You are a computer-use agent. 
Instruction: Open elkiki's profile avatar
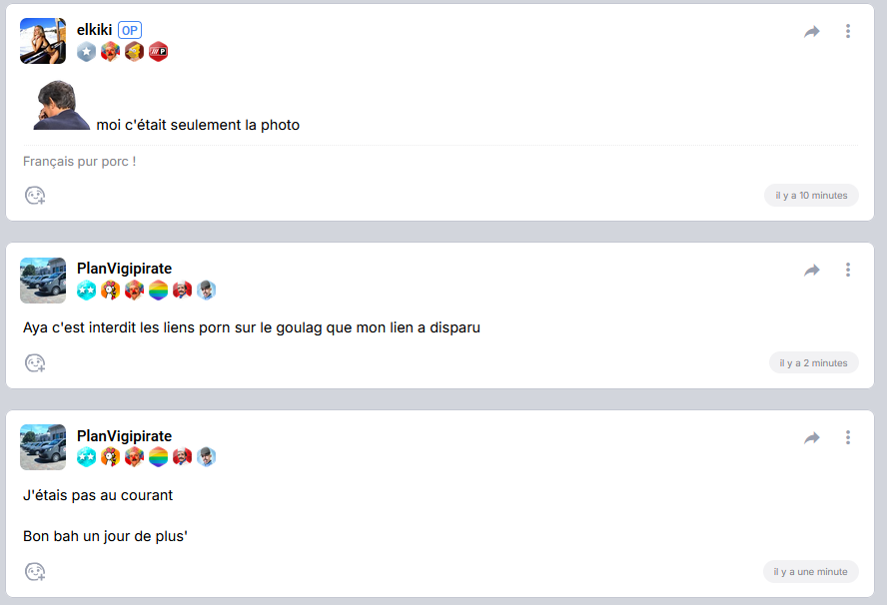tap(43, 41)
